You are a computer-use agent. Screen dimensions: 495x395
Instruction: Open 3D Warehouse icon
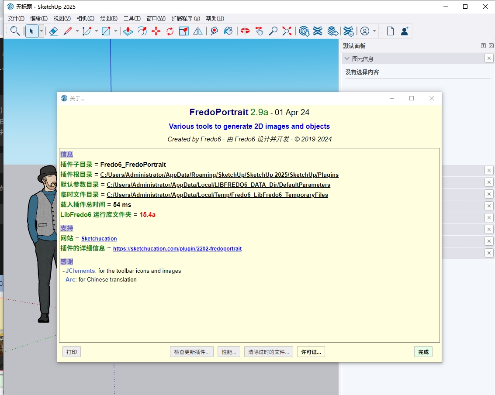click(x=304, y=31)
